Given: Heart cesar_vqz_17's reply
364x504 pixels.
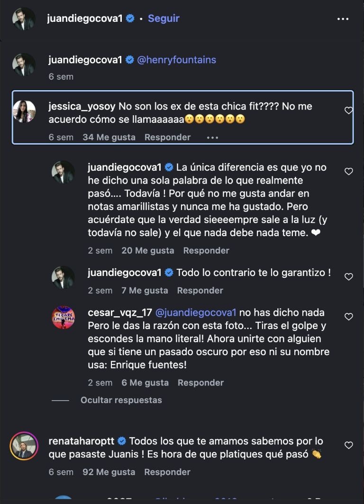Looking at the screenshot, I should tap(349, 317).
